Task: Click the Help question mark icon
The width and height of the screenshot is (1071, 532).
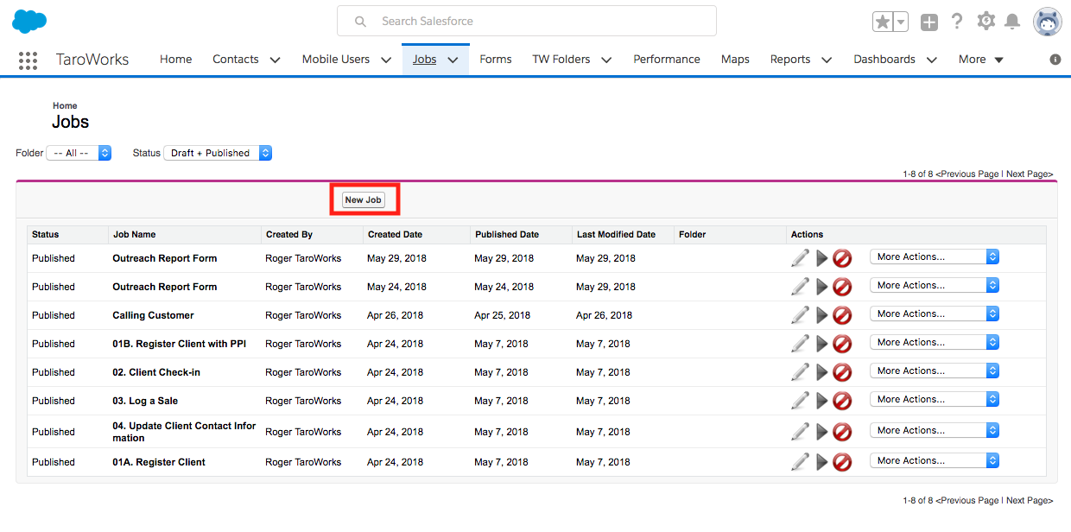Action: point(957,22)
